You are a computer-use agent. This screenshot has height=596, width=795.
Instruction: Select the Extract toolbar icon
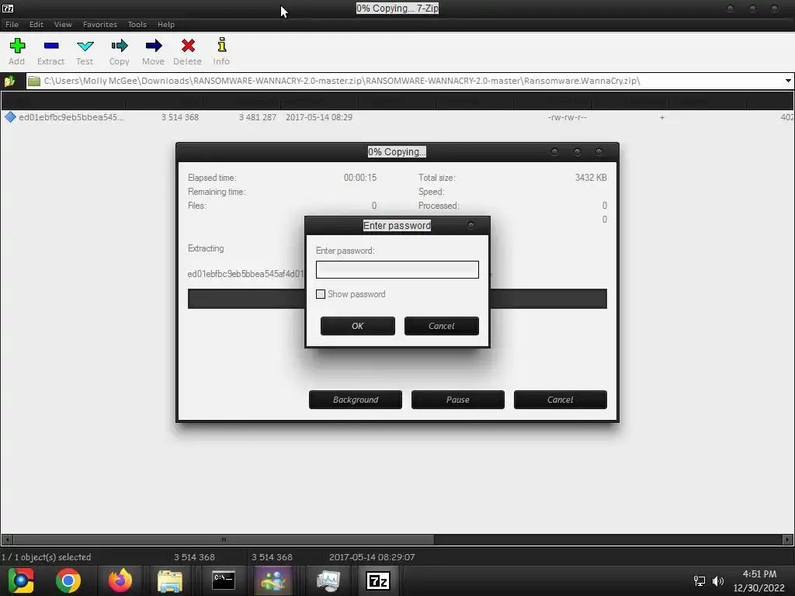click(50, 46)
